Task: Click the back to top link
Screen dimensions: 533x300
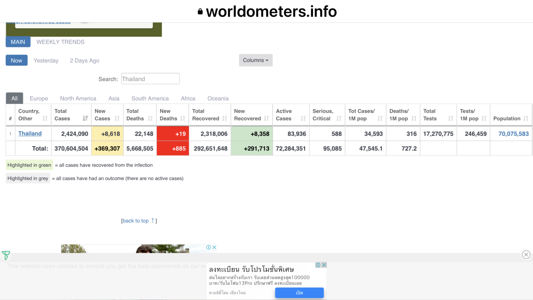Action: tap(136, 221)
